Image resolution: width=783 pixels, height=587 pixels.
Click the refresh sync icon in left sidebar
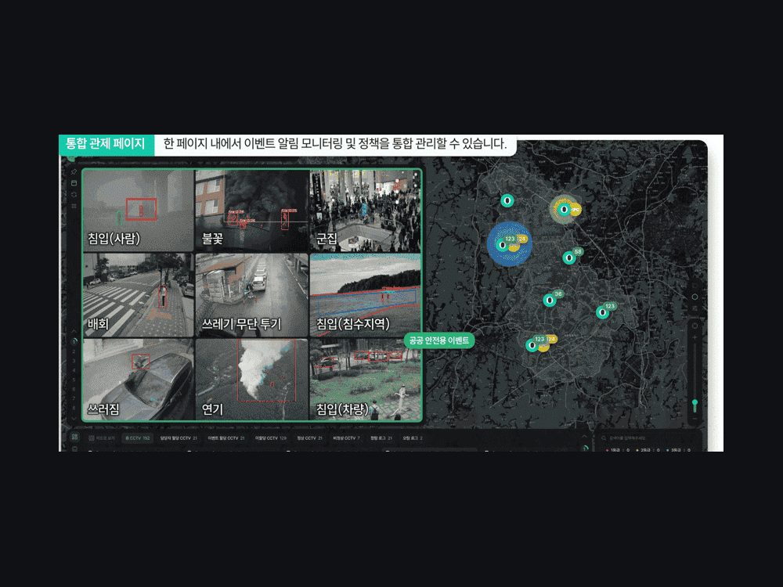[x=74, y=195]
